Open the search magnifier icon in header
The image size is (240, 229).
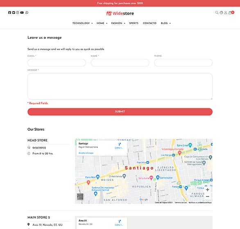(217, 13)
